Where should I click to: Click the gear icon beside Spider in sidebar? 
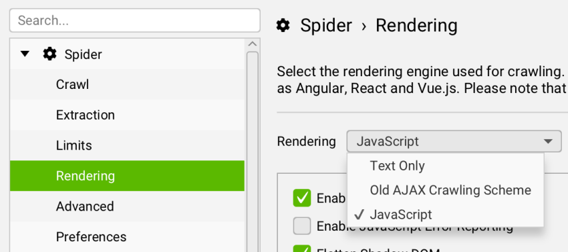49,54
